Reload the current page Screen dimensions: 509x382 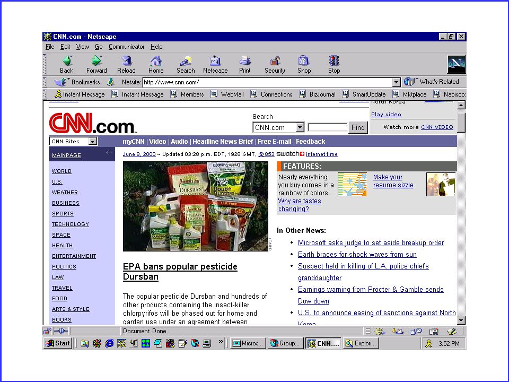(x=126, y=64)
